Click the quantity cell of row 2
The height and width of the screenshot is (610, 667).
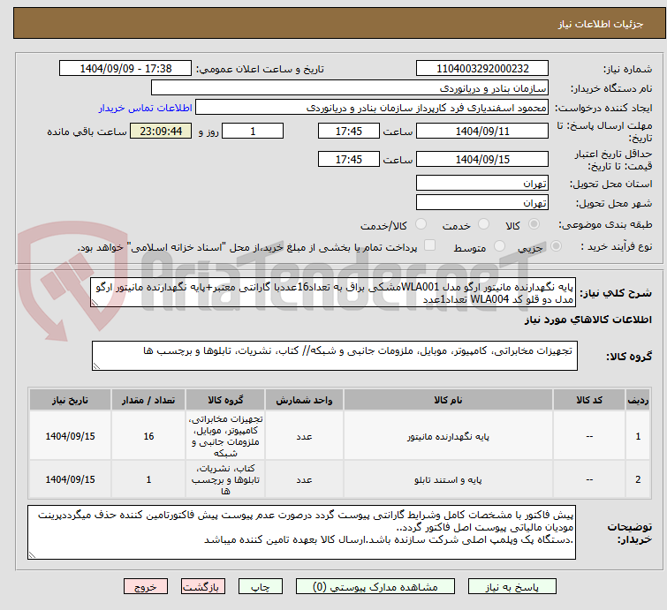tap(148, 479)
